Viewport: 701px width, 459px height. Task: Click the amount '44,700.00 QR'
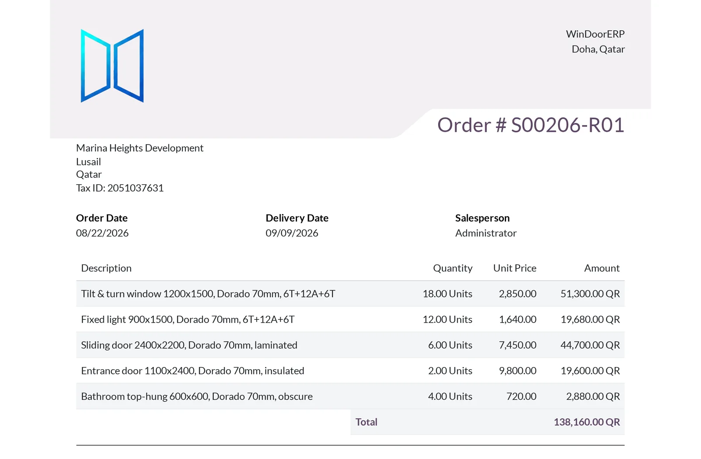point(590,345)
